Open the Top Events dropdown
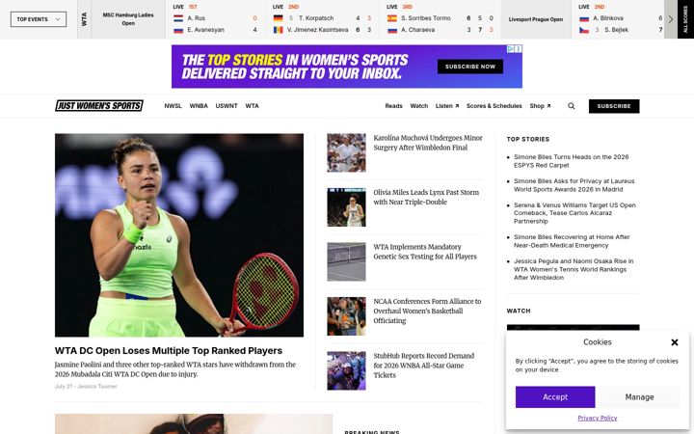Viewport: 694px width, 434px height. [x=39, y=19]
